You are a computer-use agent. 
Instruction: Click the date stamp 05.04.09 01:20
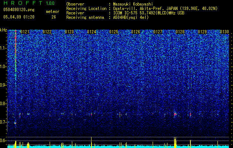click(19, 17)
